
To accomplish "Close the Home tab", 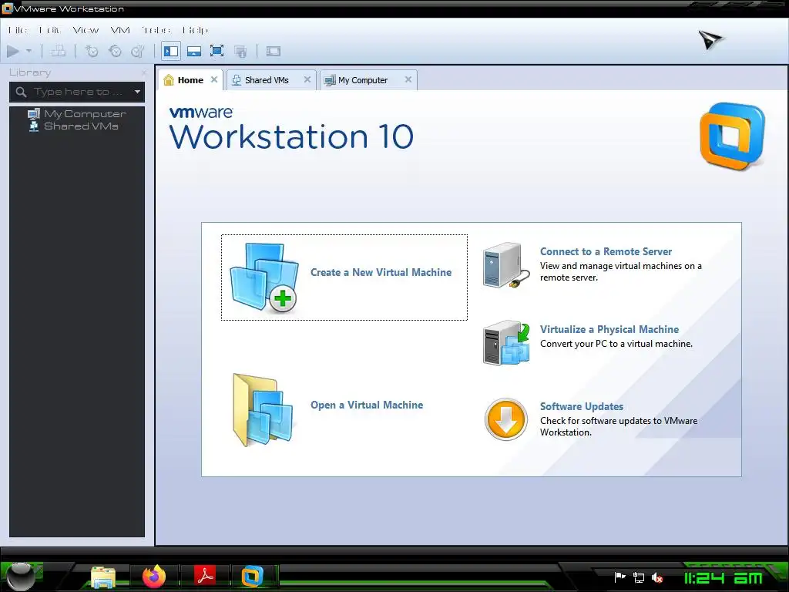I will pos(214,79).
